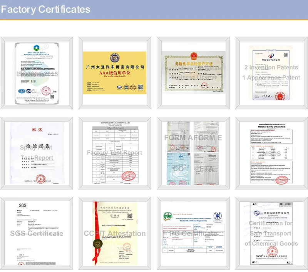This screenshot has width=308, height=272.
Task: Select the Spray Paint Test Report thumbnail
Action: (37, 153)
